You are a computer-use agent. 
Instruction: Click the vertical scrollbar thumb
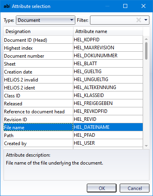coord(146,51)
